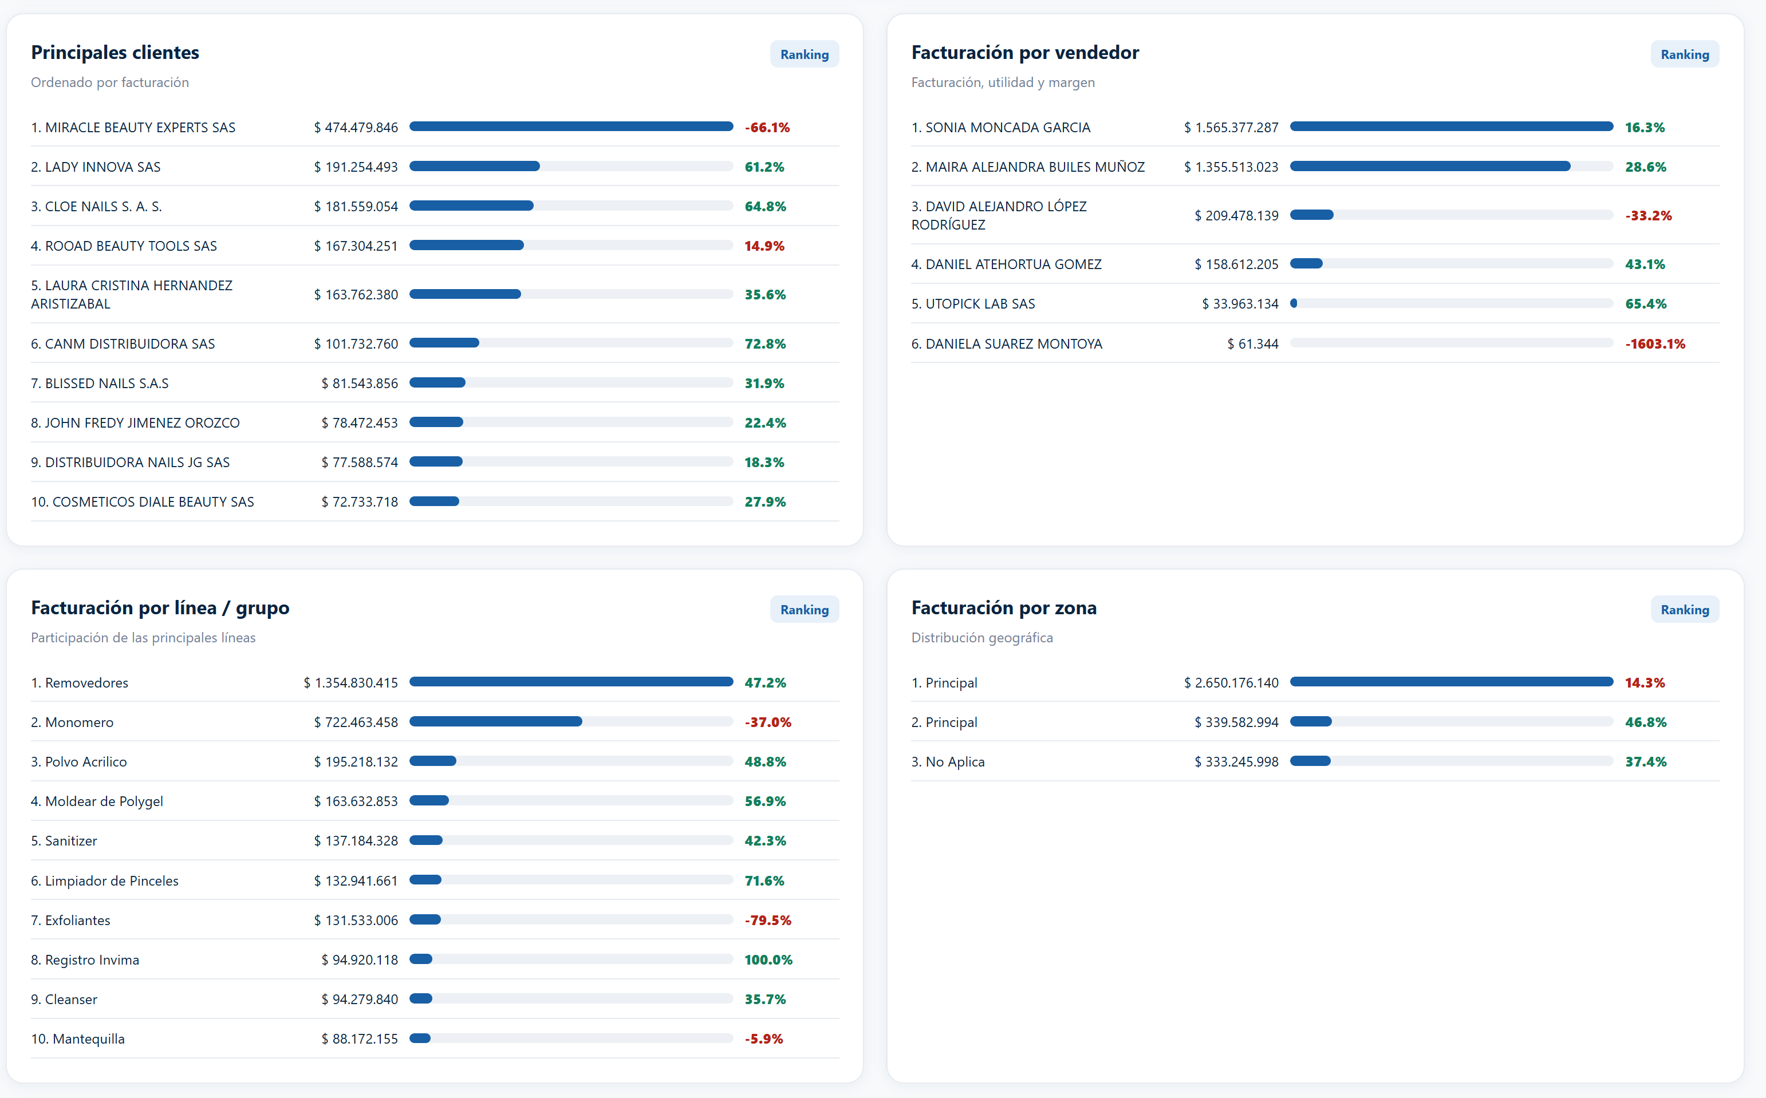Select the Principales clientes heading
The width and height of the screenshot is (1766, 1098).
pos(115,52)
